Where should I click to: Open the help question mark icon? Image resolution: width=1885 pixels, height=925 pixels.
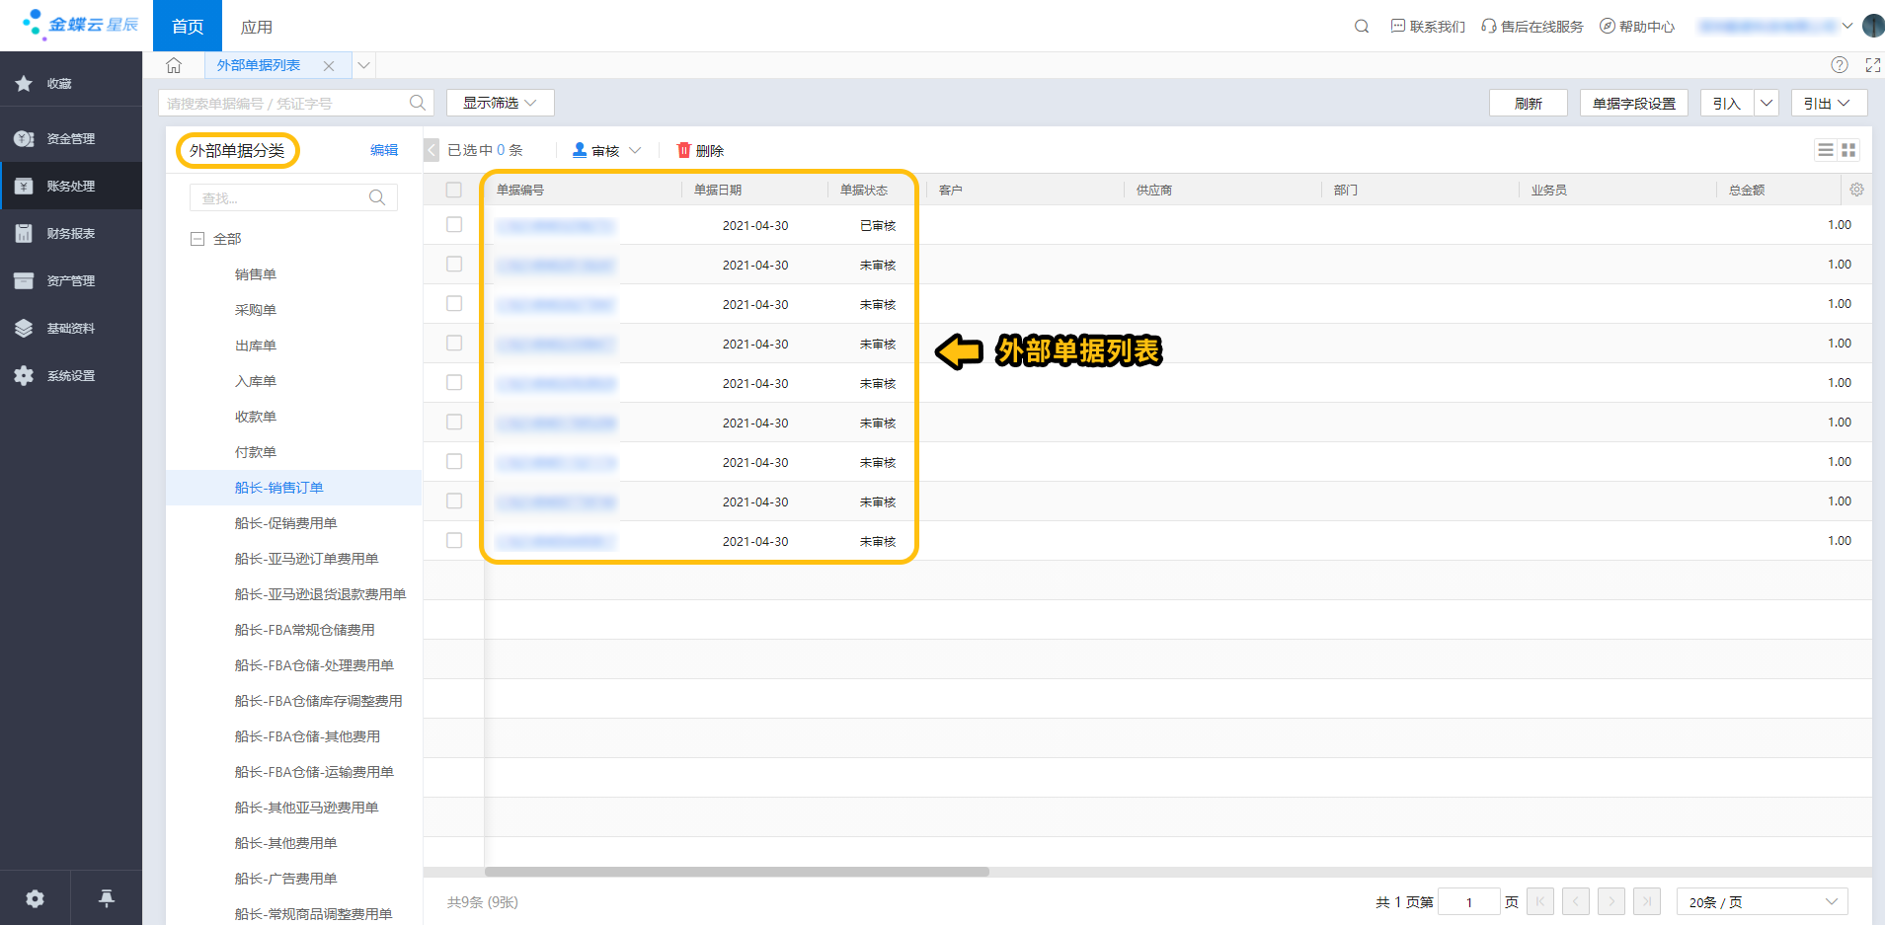1839,65
